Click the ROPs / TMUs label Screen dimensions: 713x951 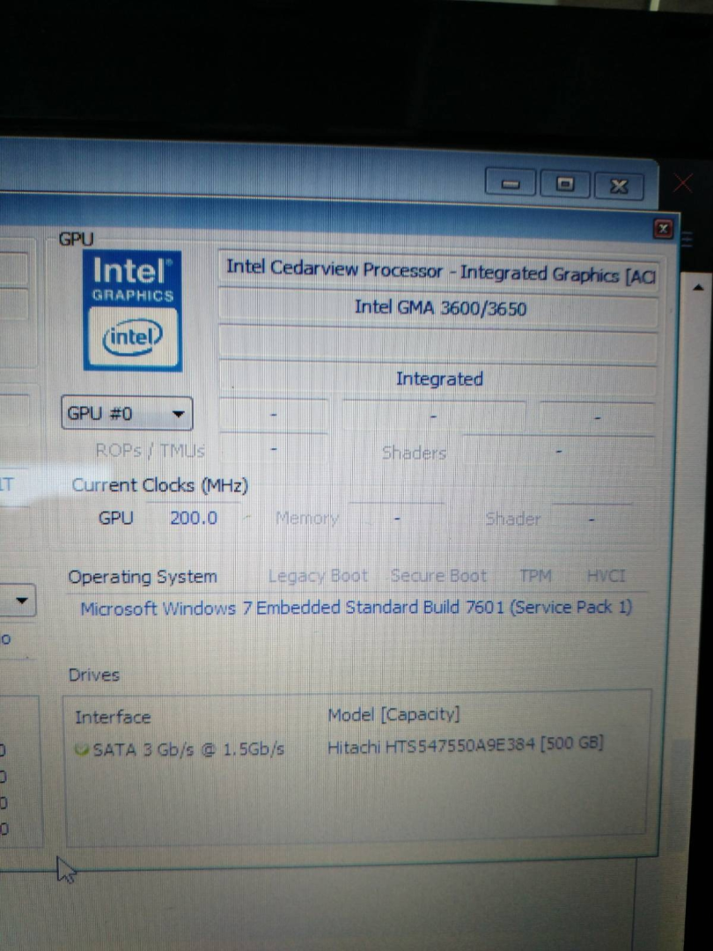pos(150,451)
